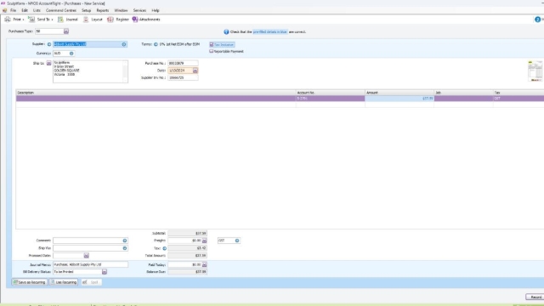Expand the Ship Via dropdown
This screenshot has height=306, width=544.
[125, 248]
